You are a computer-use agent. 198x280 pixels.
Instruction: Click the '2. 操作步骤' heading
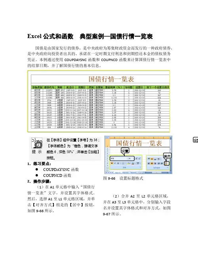tap(39, 181)
